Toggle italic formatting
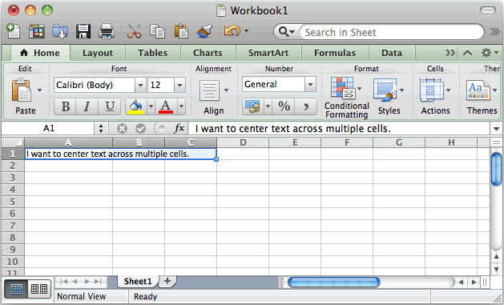The height and width of the screenshot is (305, 504). 87,106
